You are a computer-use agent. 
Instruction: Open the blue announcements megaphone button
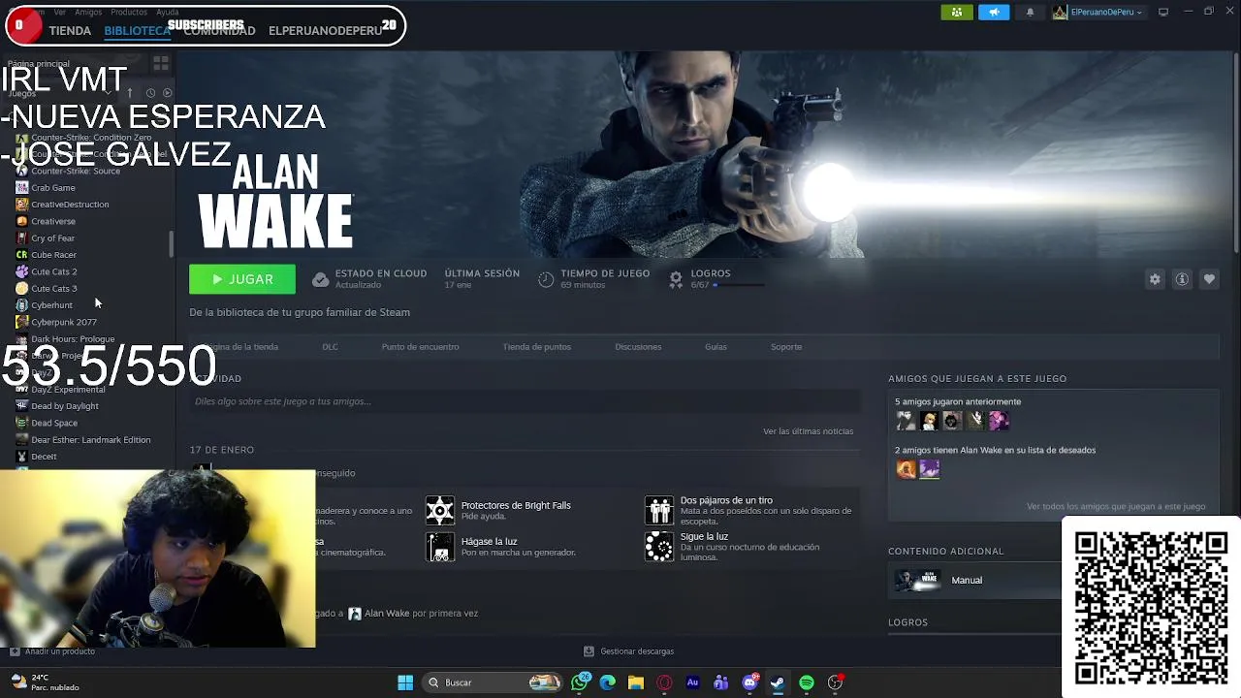click(994, 12)
